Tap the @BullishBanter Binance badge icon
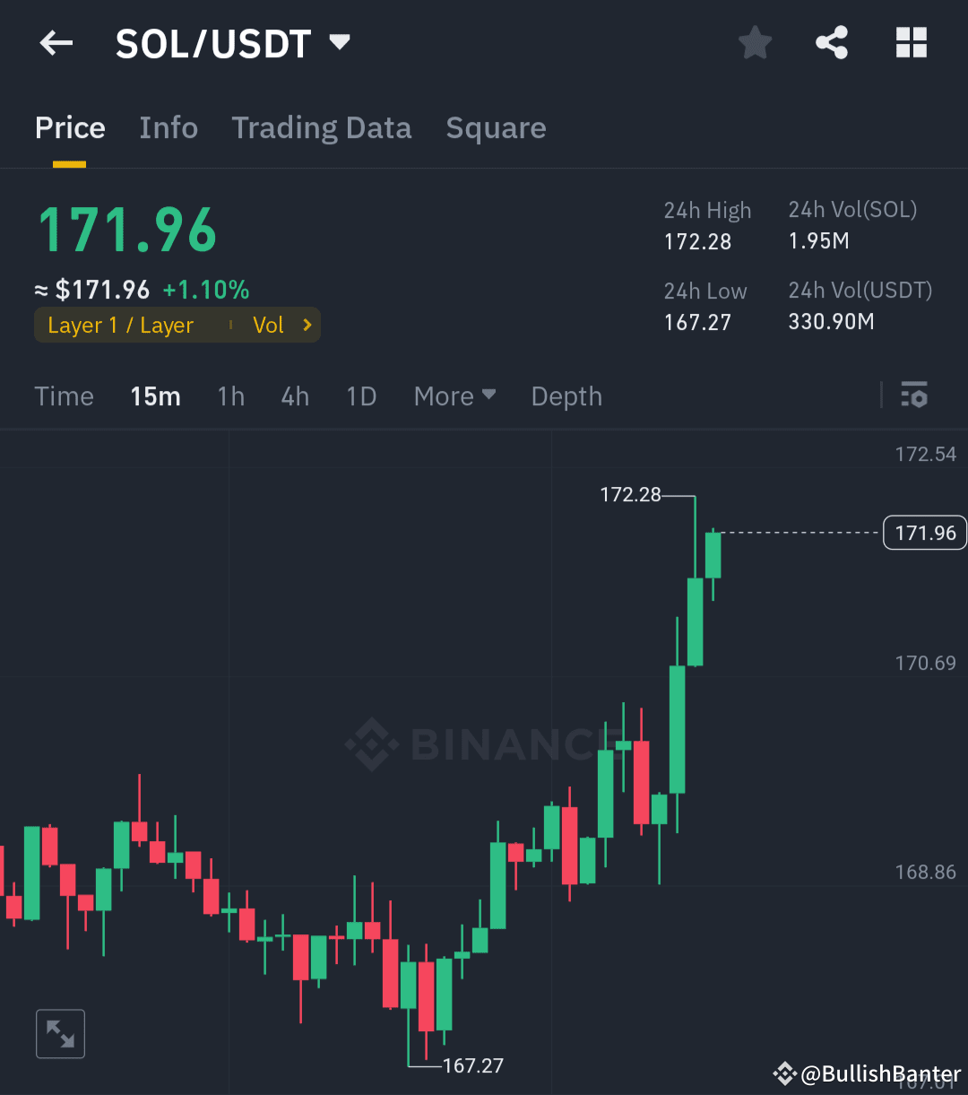The width and height of the screenshot is (968, 1095). coord(784,1073)
